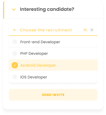Image resolution: width=106 pixels, height=115 pixels.
Task: Click the orange underline below recruitment dropdown
Action: (53, 35)
